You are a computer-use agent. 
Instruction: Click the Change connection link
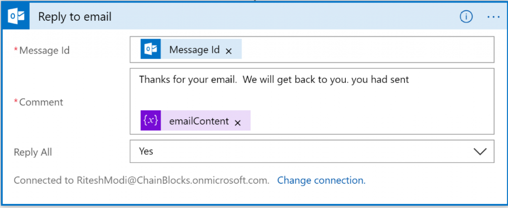pos(321,180)
